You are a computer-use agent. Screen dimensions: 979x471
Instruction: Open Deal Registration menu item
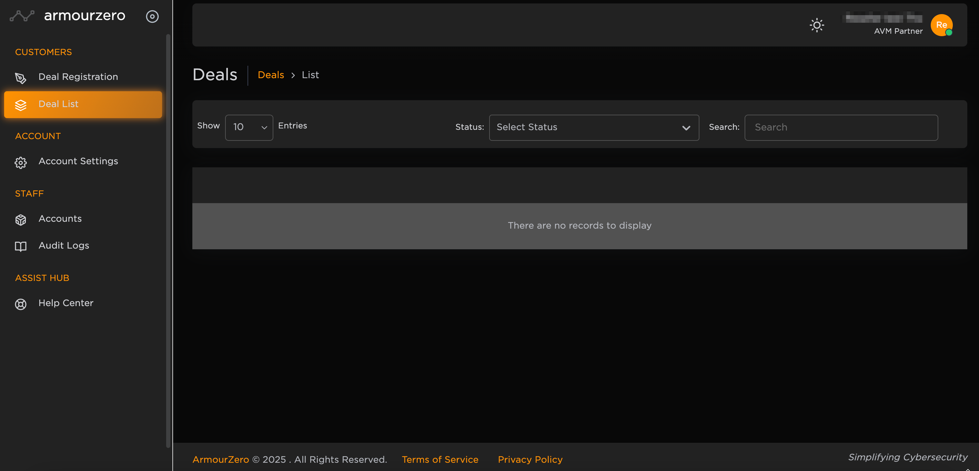pyautogui.click(x=78, y=77)
